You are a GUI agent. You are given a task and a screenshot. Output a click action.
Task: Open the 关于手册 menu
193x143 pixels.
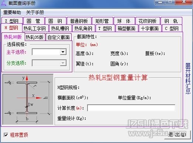[35, 13]
